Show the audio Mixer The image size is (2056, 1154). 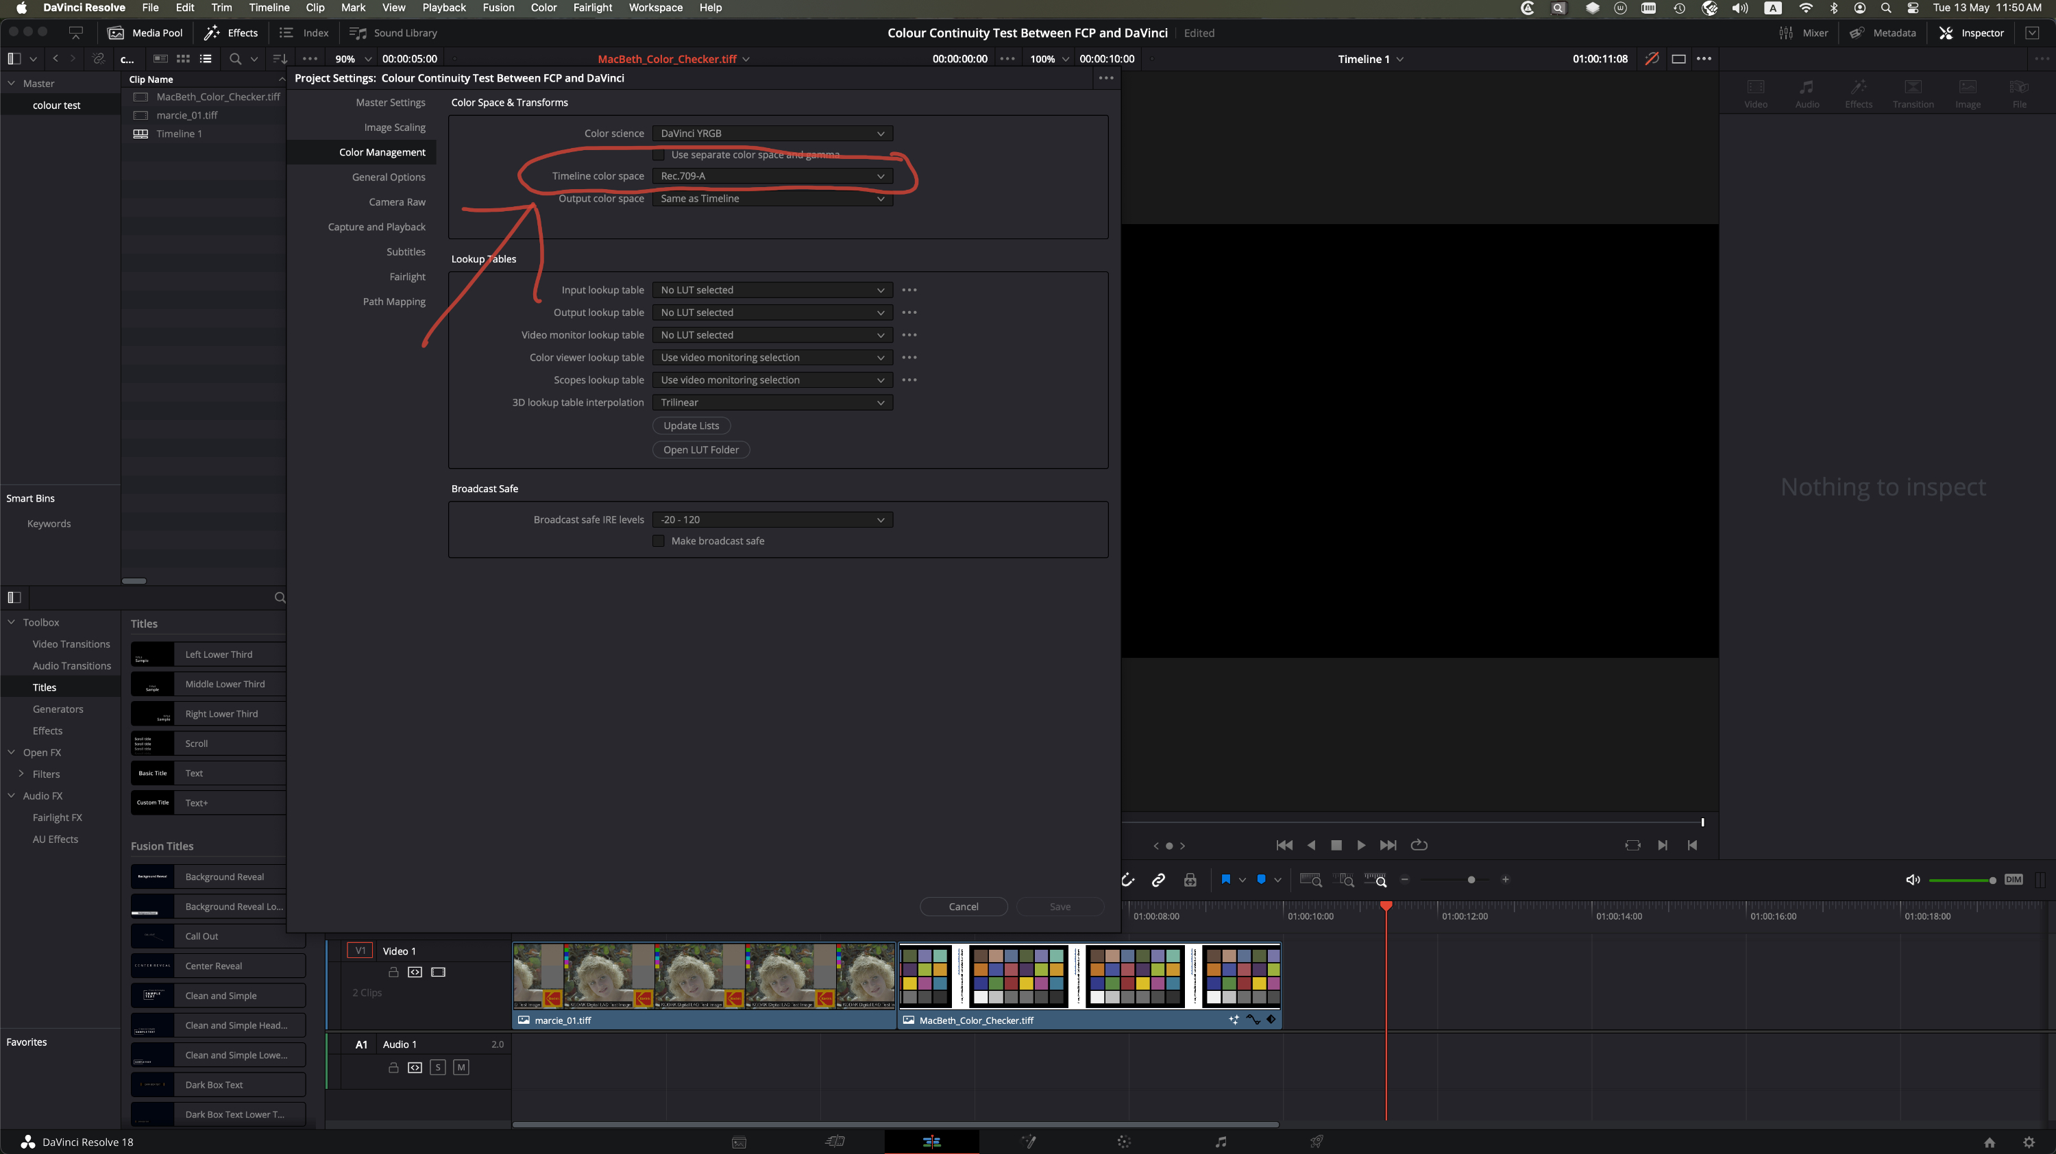click(1804, 33)
